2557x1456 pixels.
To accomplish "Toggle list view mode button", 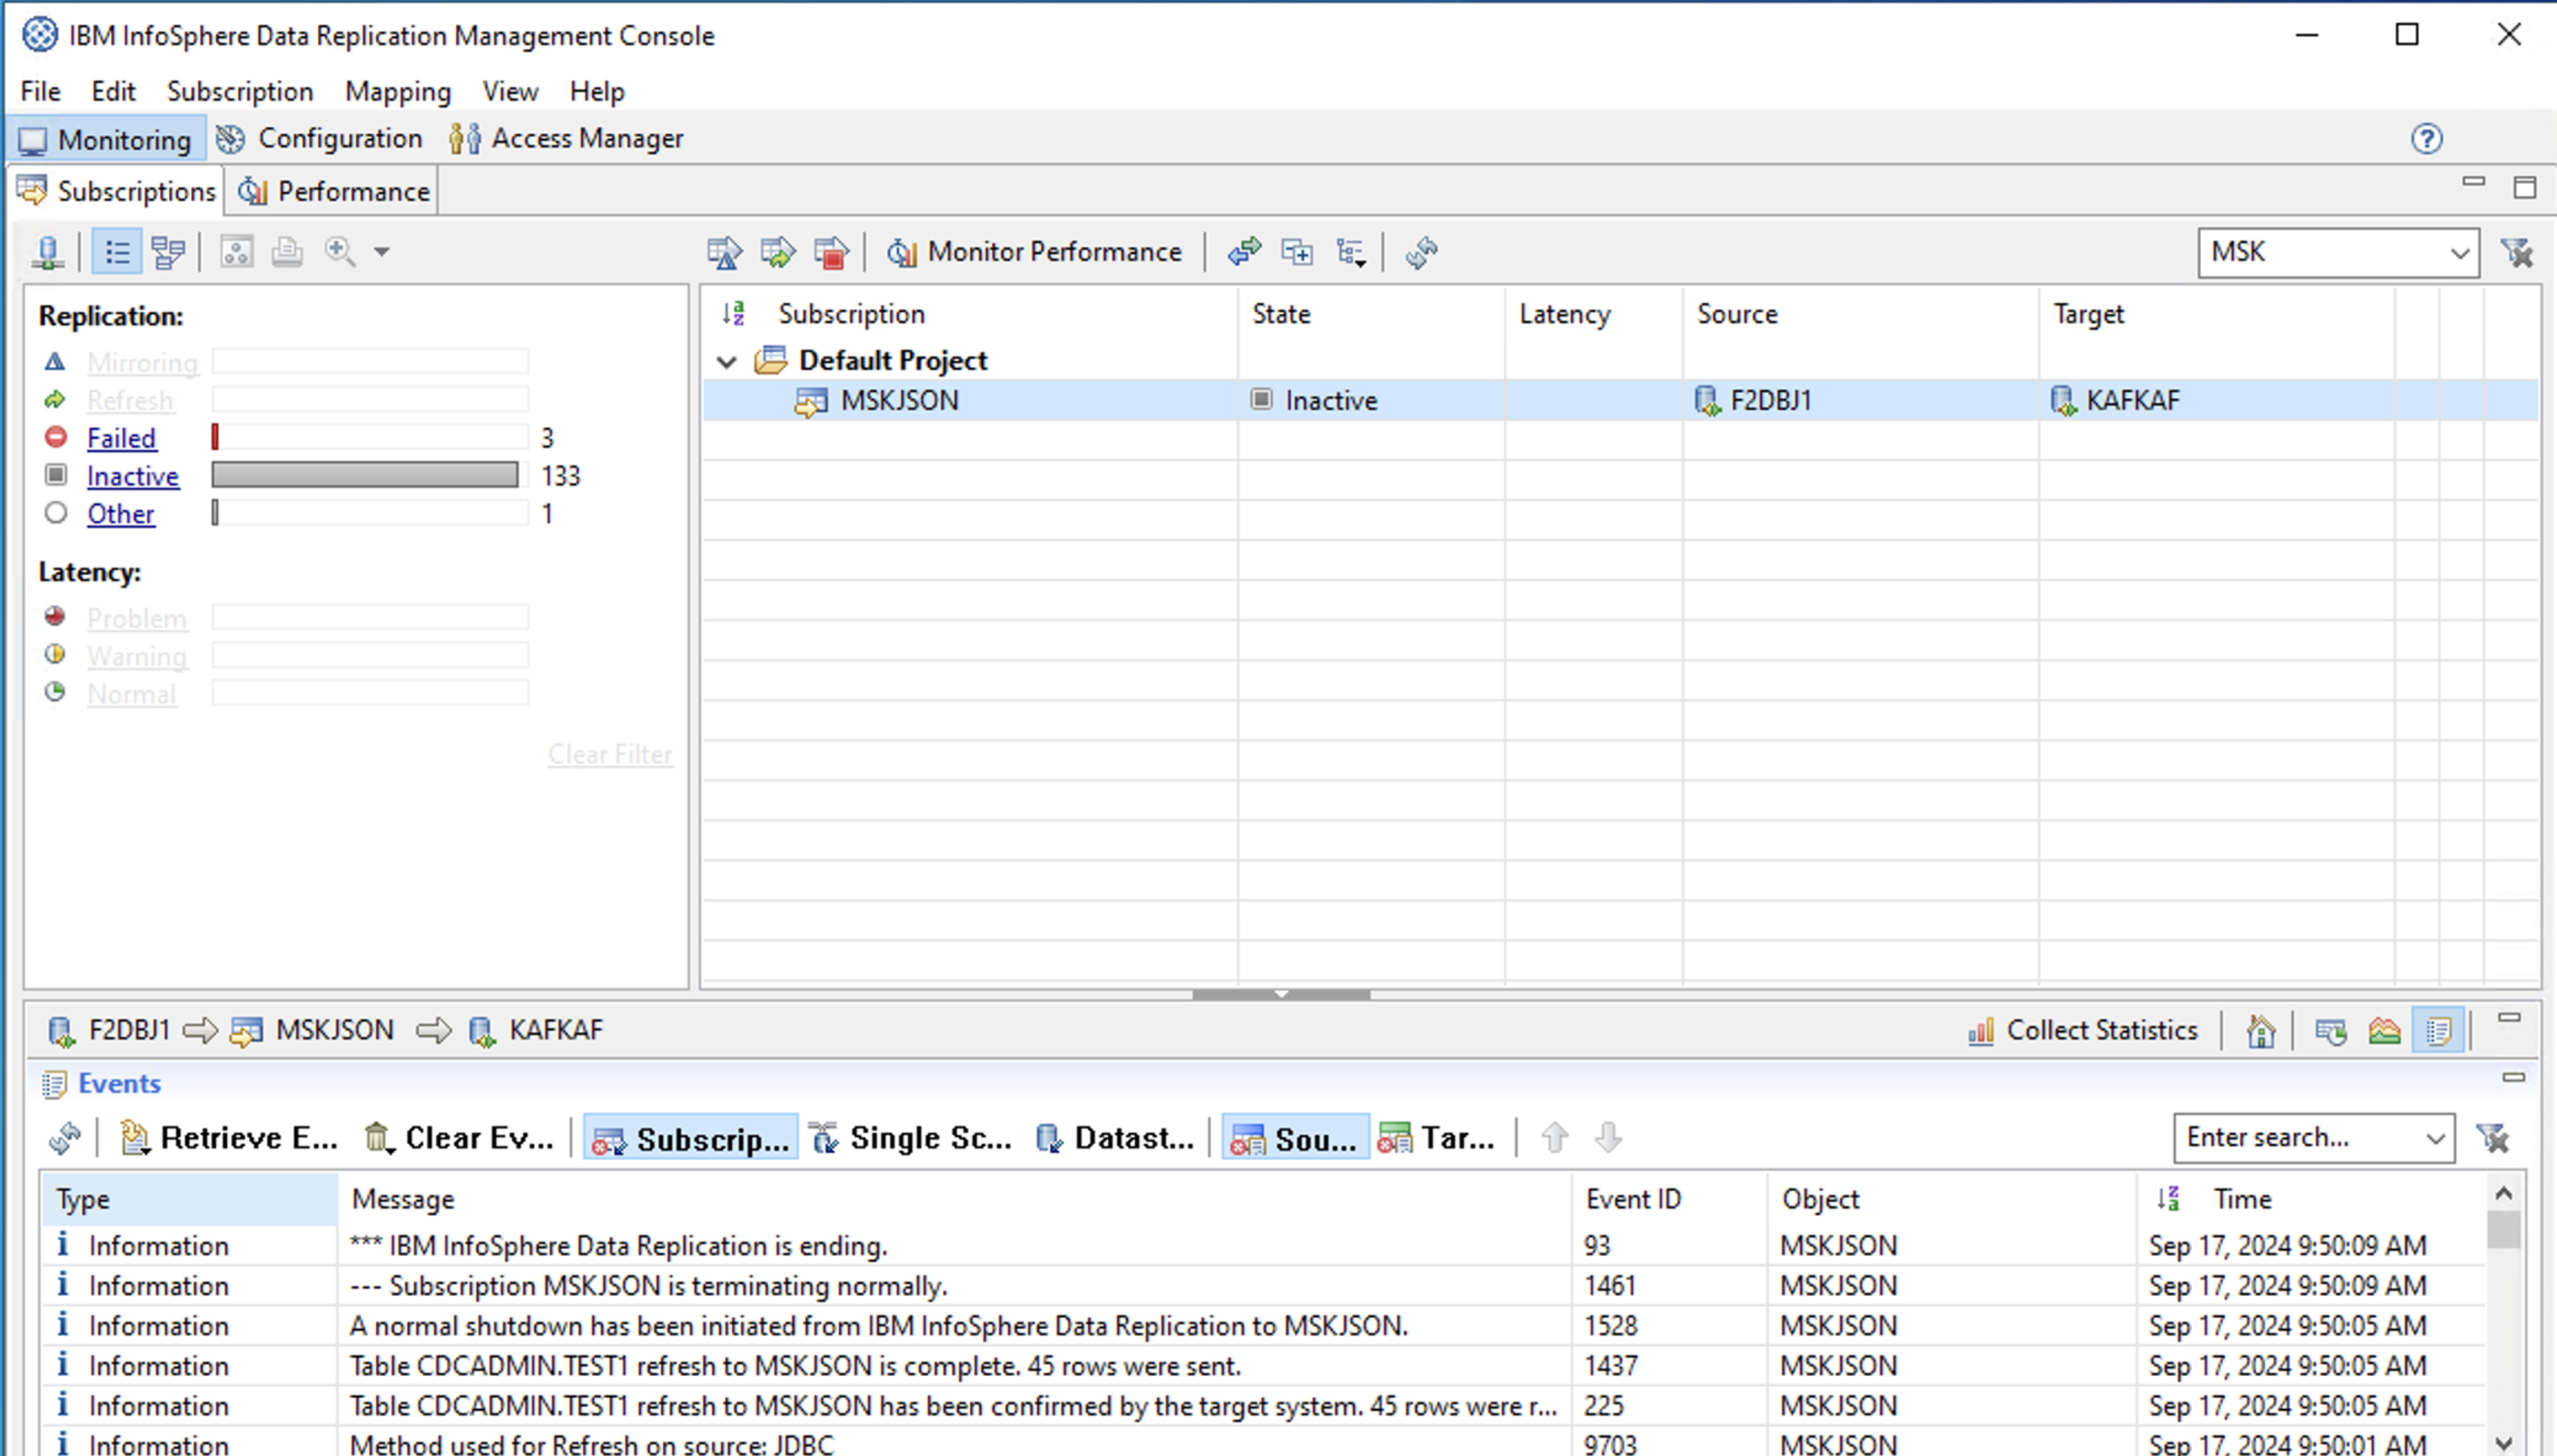I will (117, 252).
